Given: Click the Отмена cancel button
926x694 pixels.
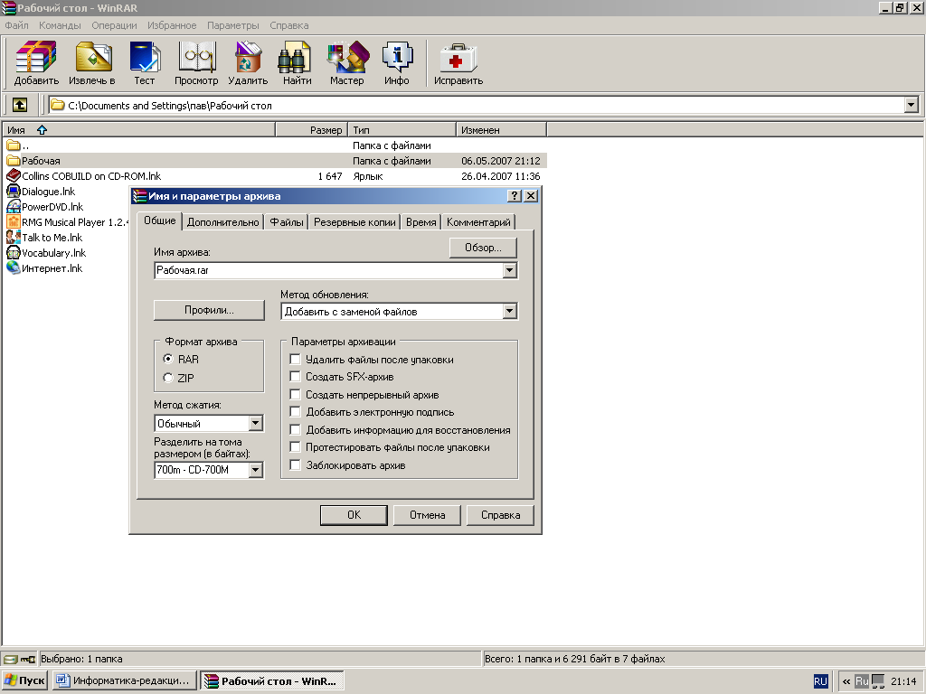Looking at the screenshot, I should (427, 514).
